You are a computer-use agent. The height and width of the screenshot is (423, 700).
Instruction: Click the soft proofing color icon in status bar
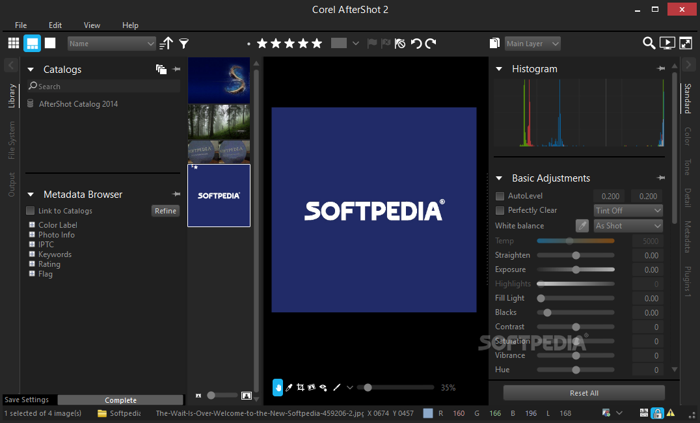(x=606, y=413)
